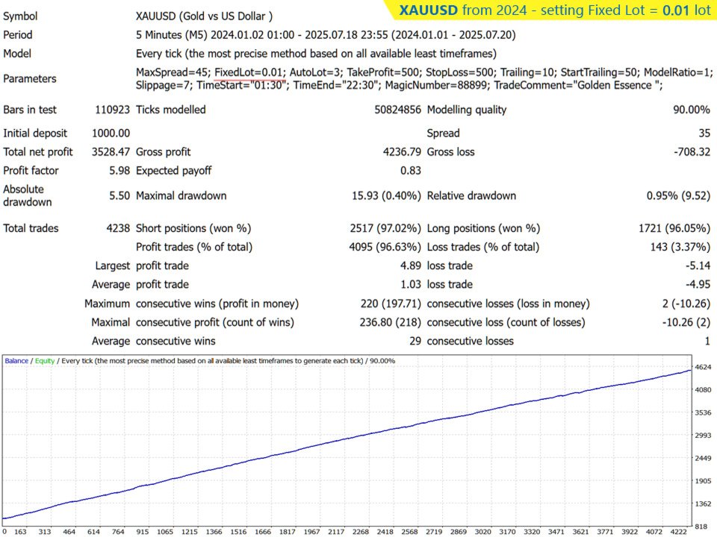The height and width of the screenshot is (537, 717).
Task: Click the TimeStart="01:30" parameter
Action: click(241, 85)
